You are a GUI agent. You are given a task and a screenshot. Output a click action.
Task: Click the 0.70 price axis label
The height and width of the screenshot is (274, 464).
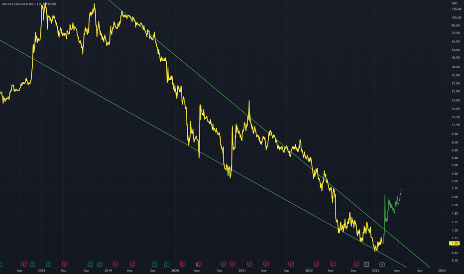[455, 261]
